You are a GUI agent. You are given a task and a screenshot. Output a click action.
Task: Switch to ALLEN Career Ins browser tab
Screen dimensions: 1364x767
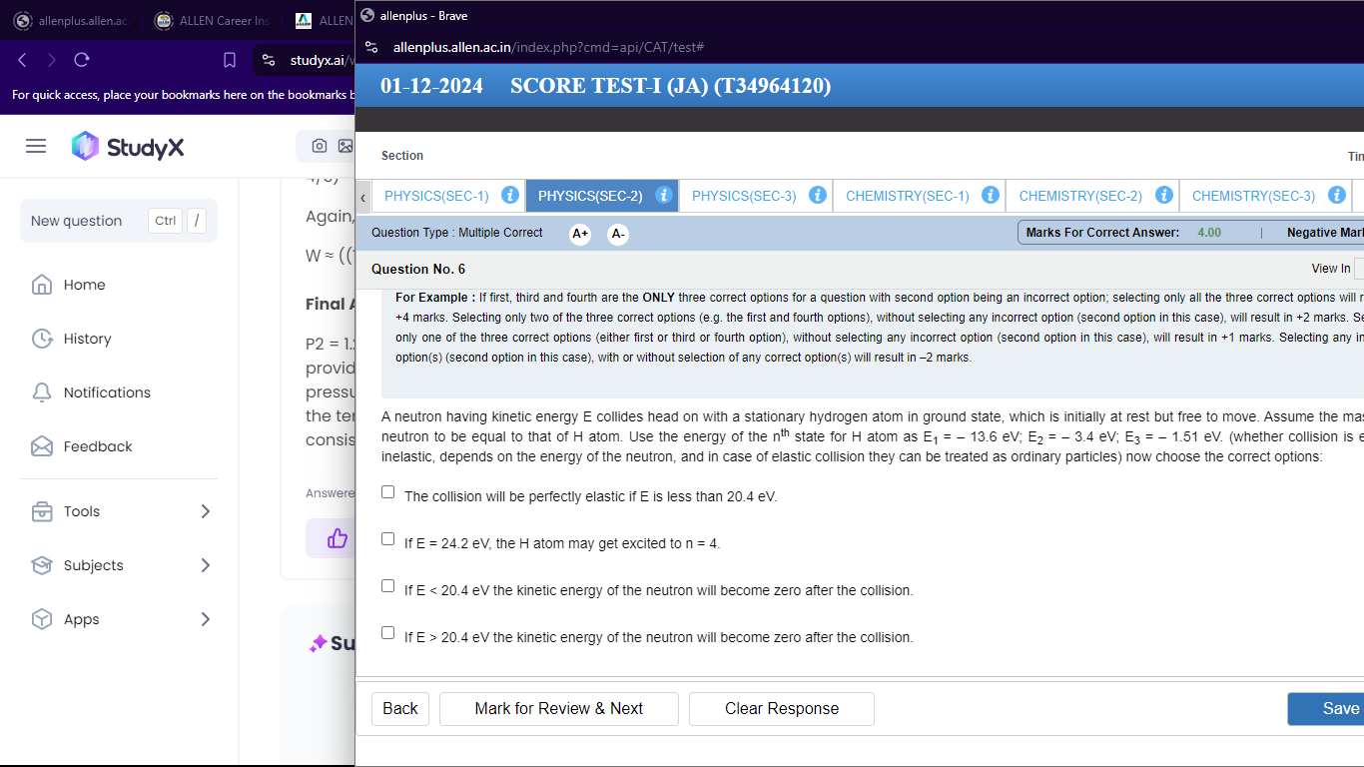(212, 21)
